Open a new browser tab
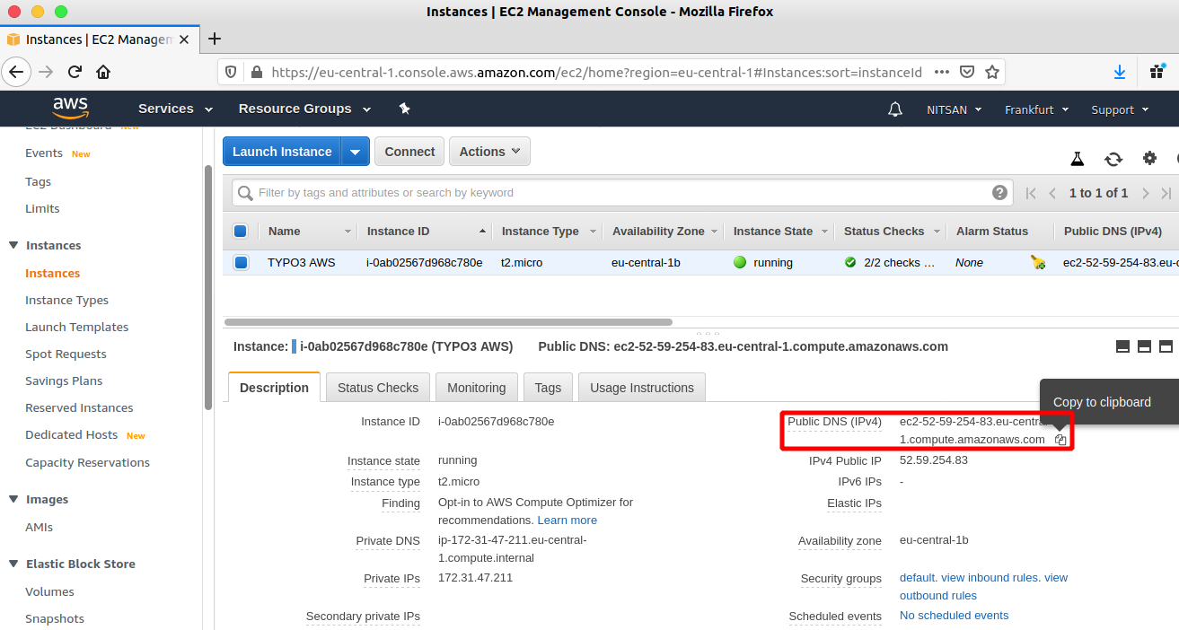1179x630 pixels. point(215,39)
